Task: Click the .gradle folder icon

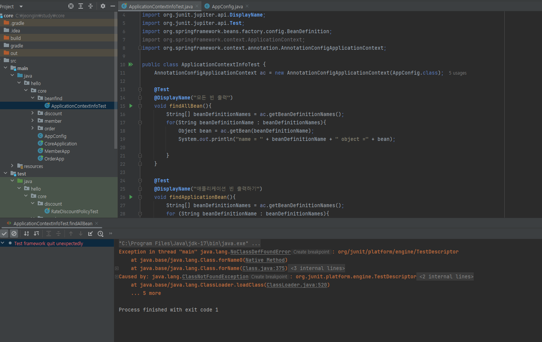Action: tap(6, 23)
